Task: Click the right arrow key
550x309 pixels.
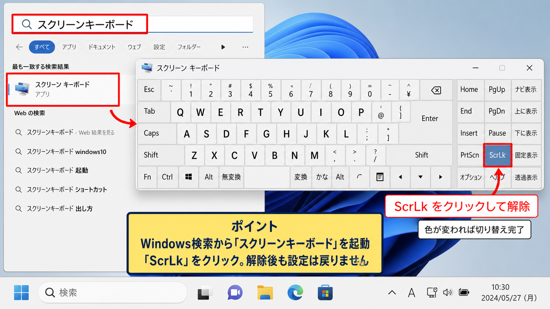Action: 440,177
